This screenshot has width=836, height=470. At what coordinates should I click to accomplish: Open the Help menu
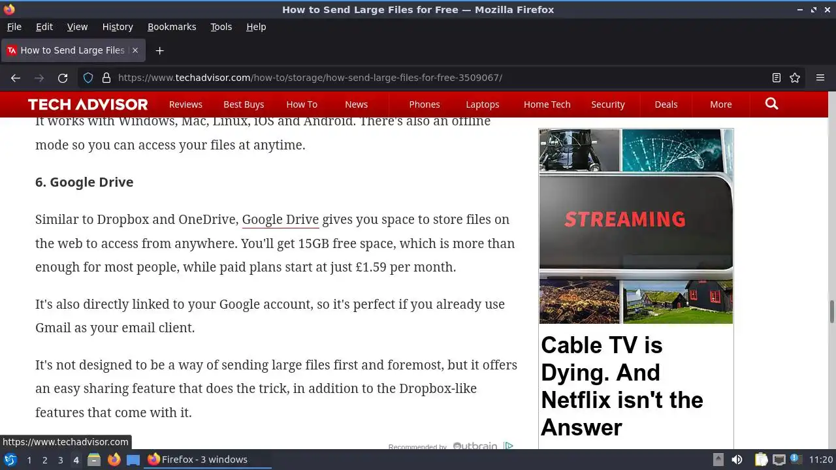256,27
